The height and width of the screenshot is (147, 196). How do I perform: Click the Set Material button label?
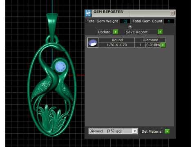[152, 131]
